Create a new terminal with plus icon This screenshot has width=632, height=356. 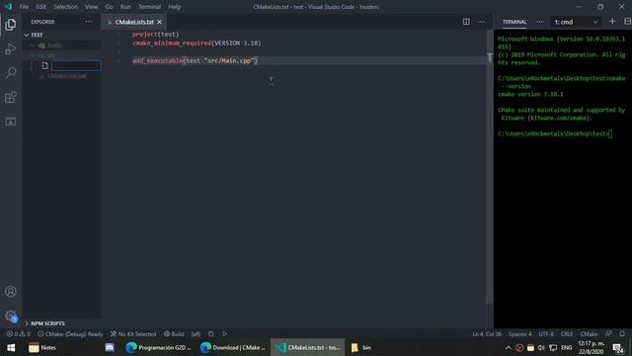point(612,22)
